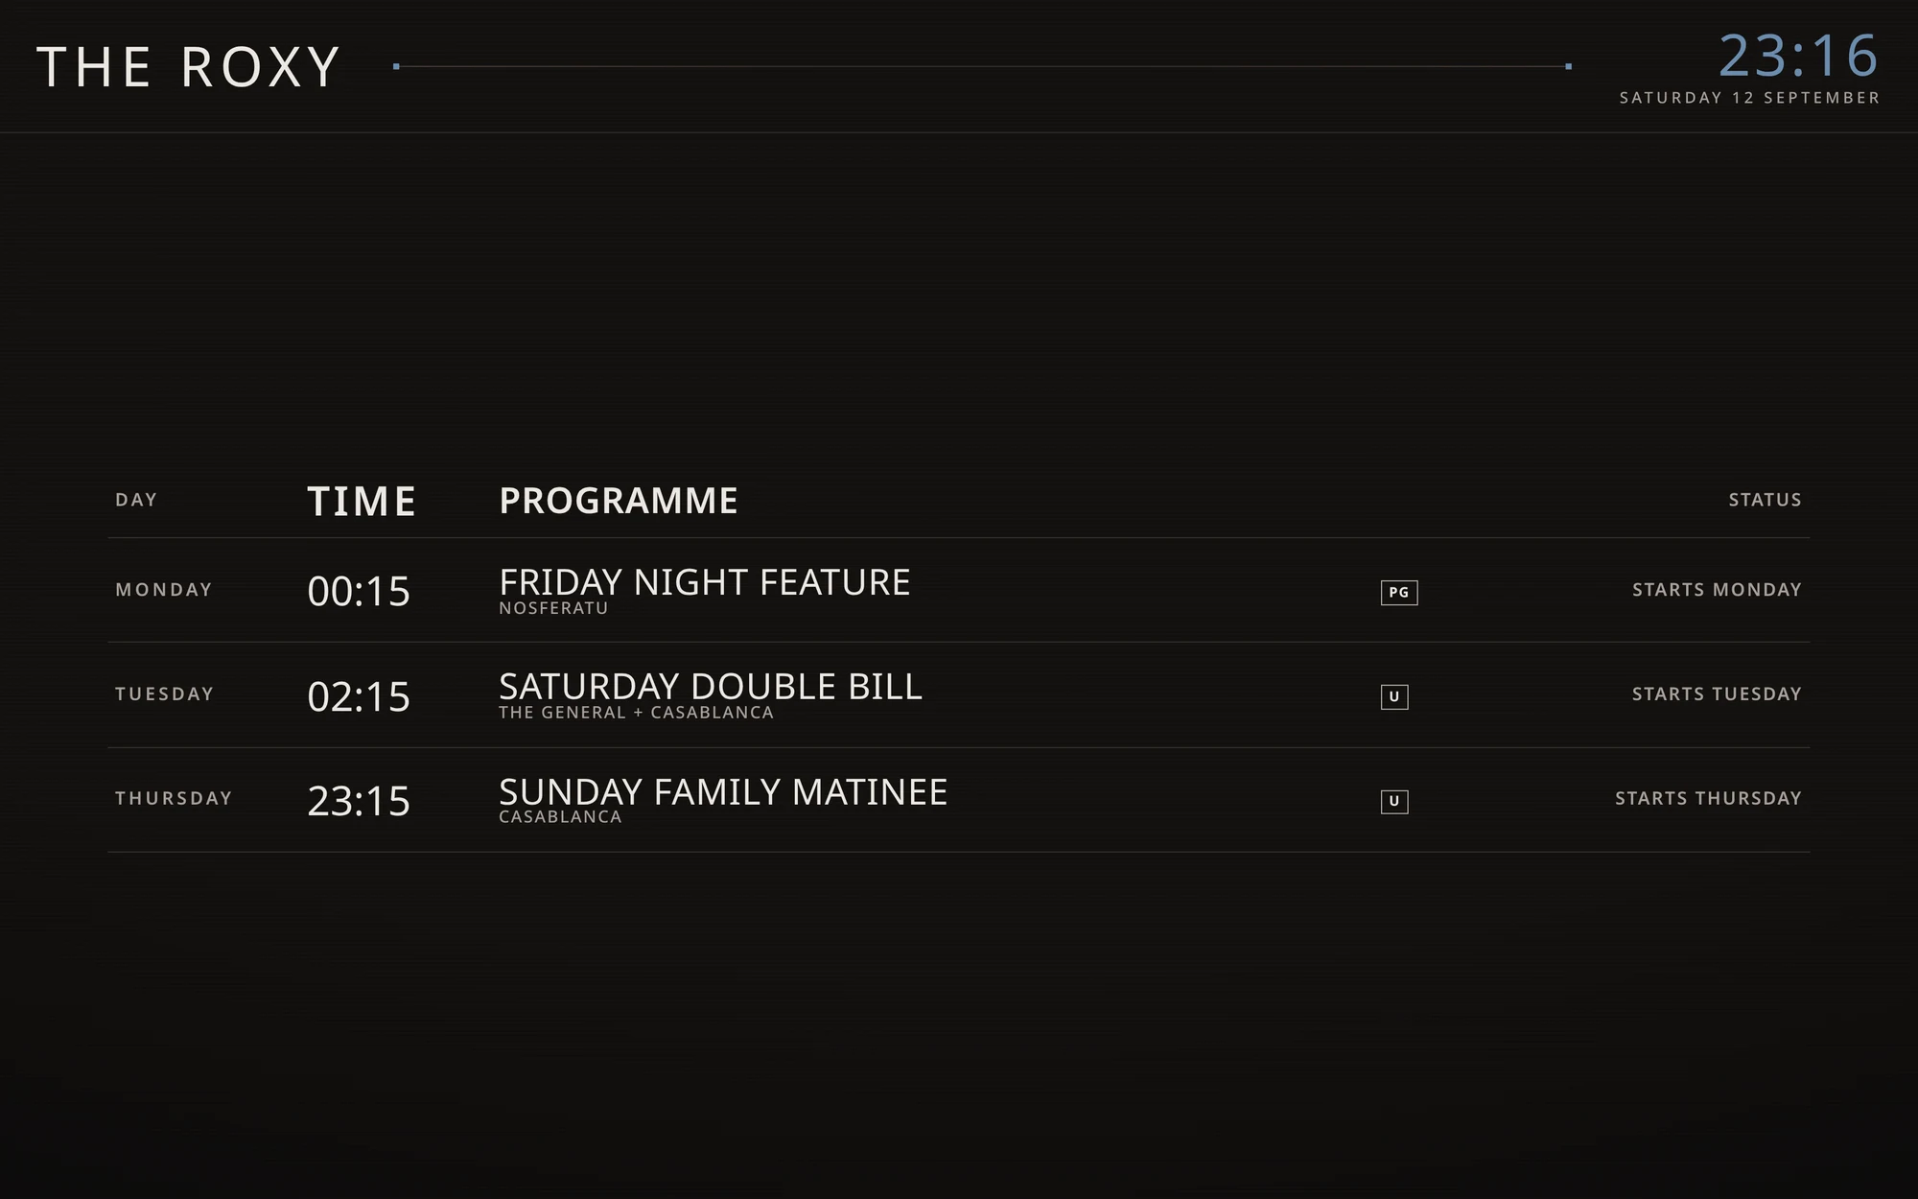The height and width of the screenshot is (1199, 1918).
Task: Click the 00:15 showtime
Action: coord(359,592)
